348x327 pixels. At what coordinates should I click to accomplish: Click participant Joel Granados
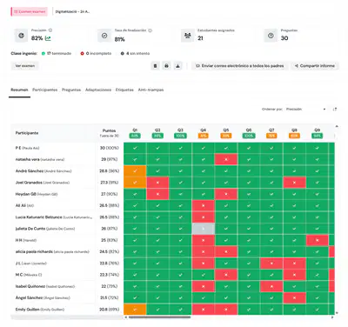[x=43, y=183]
